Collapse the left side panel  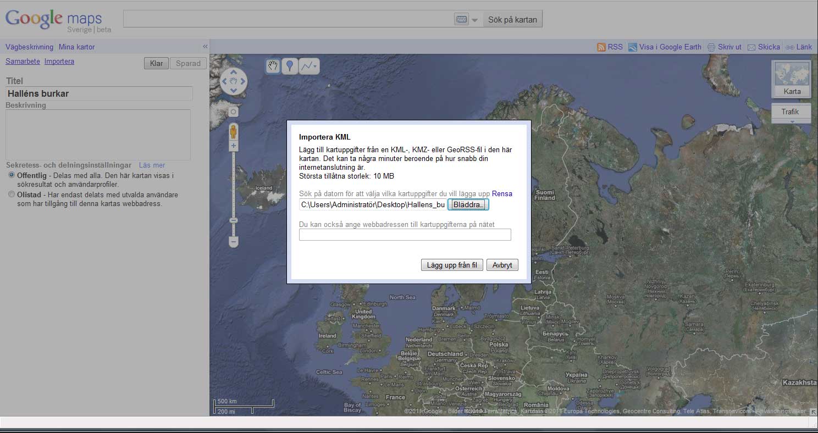205,47
